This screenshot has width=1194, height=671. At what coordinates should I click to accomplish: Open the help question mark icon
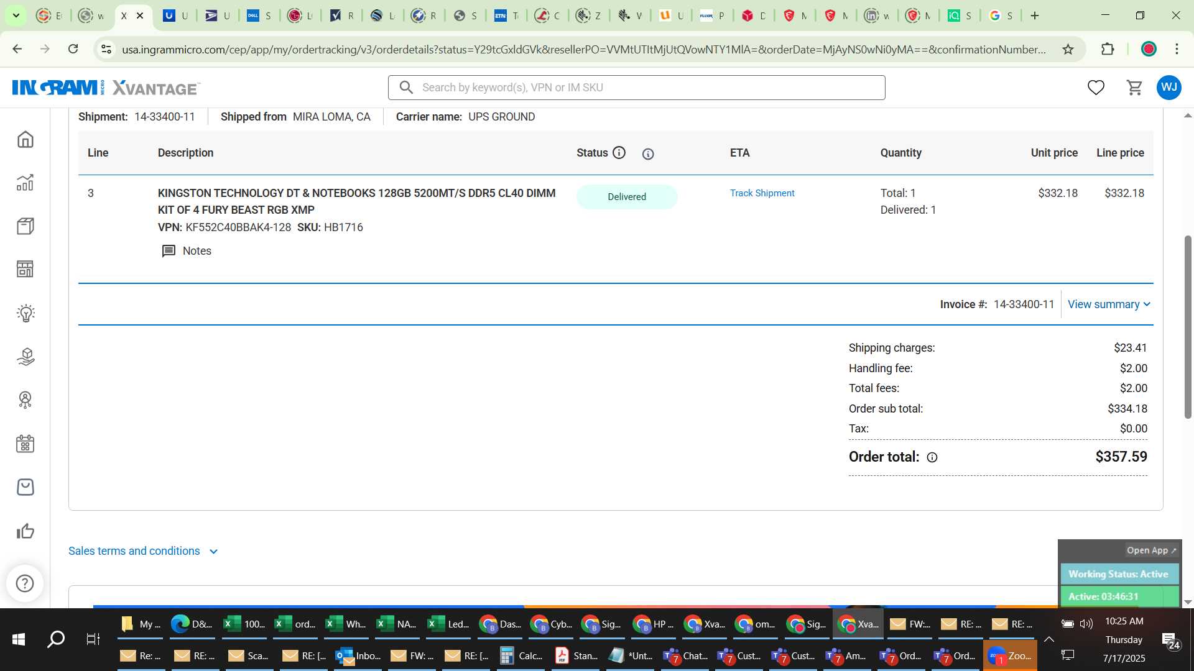pos(25,583)
